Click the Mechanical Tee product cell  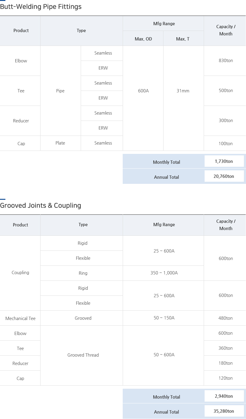pos(20,319)
